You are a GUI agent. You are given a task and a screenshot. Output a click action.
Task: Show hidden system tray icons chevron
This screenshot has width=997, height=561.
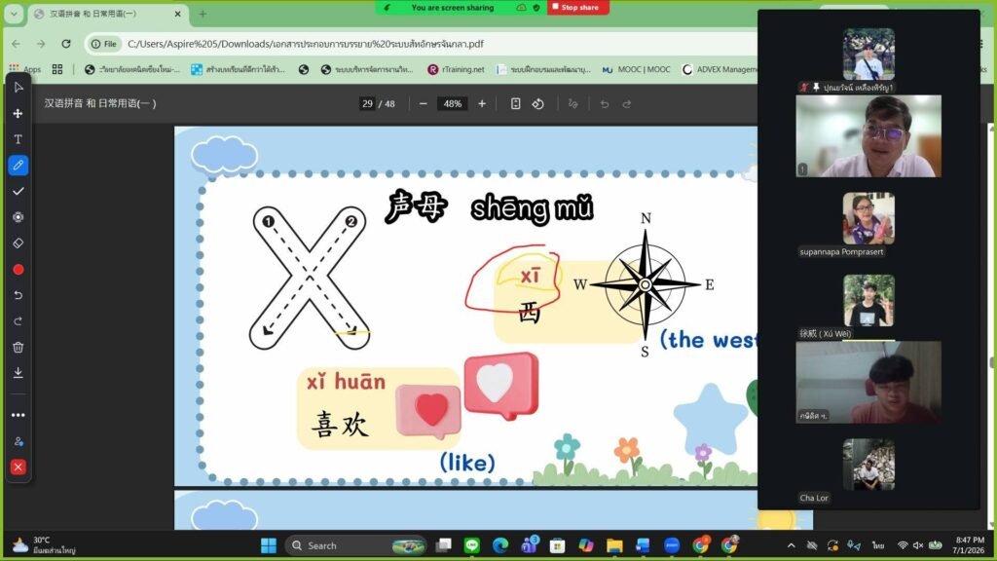pos(791,545)
